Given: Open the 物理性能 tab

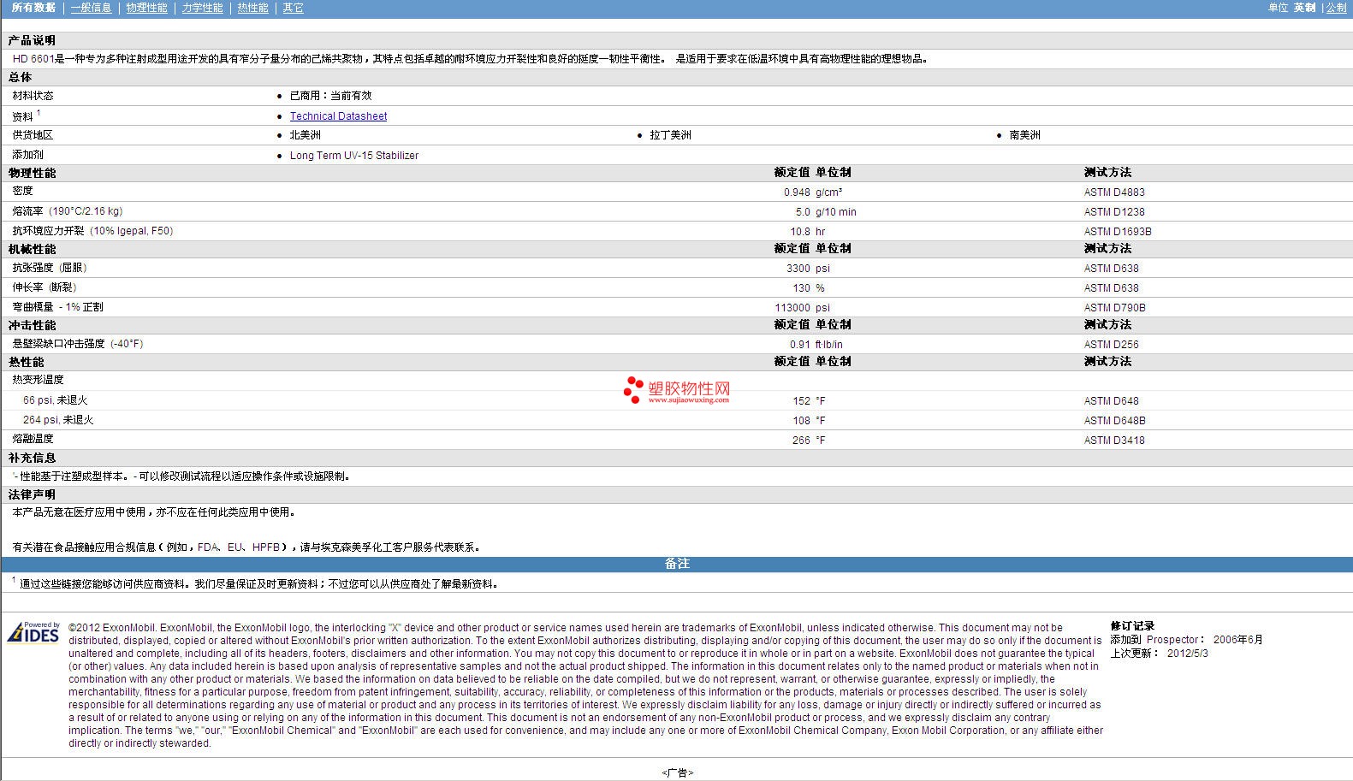Looking at the screenshot, I should coord(146,8).
